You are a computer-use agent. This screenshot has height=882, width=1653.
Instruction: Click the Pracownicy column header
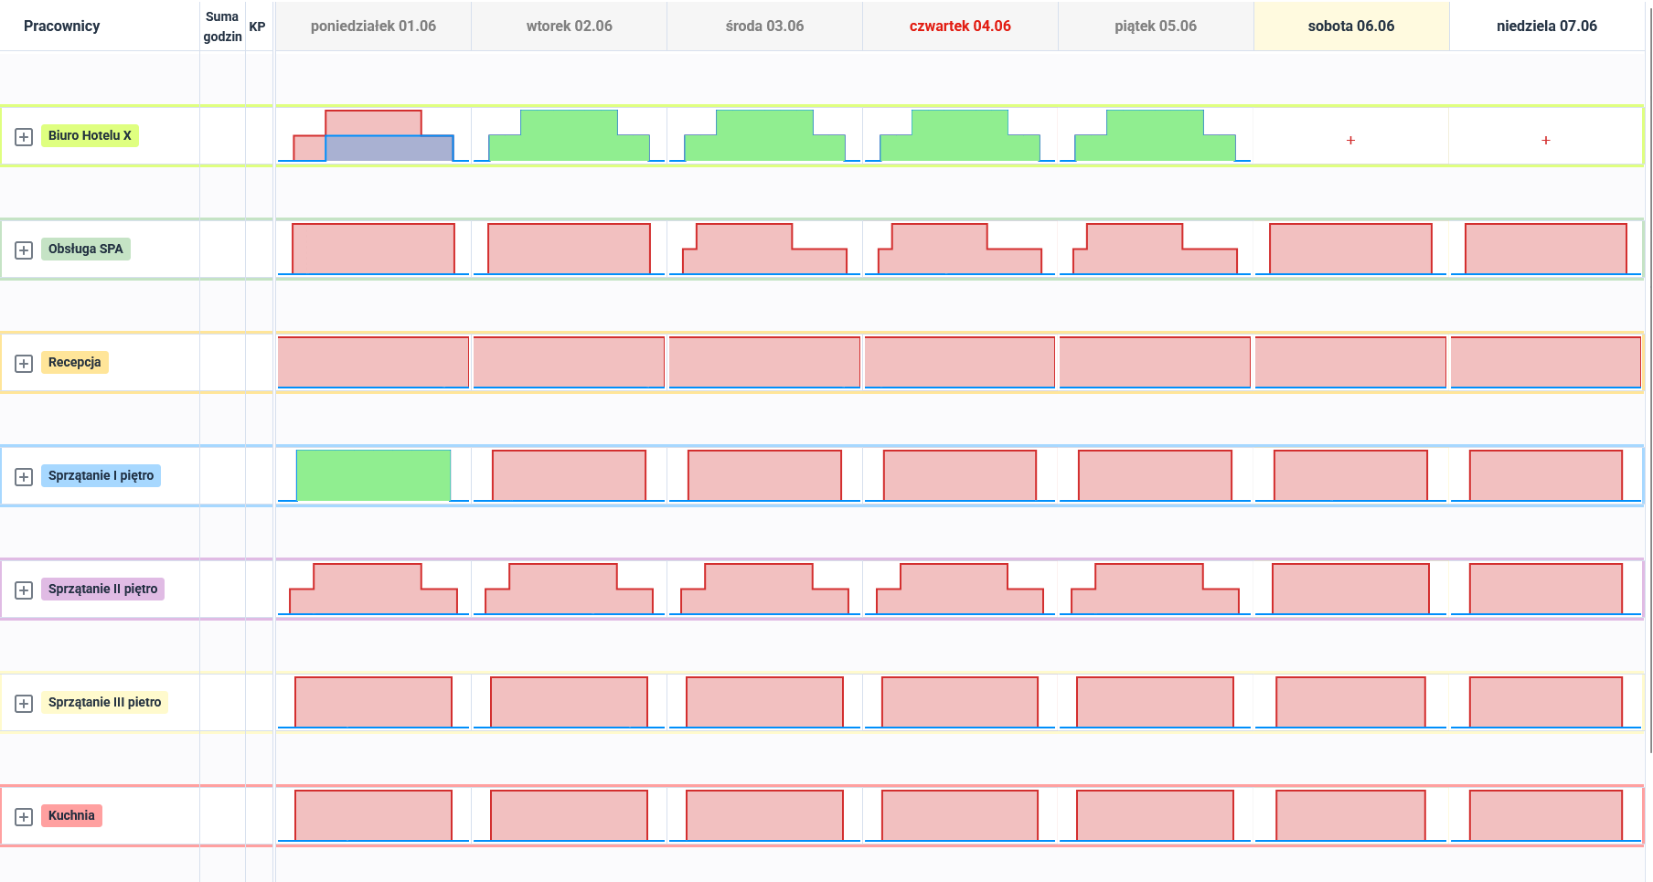point(61,26)
